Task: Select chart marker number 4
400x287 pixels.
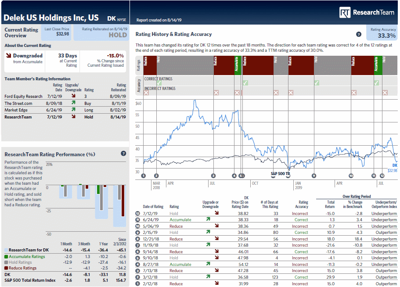Action: [x=234, y=176]
